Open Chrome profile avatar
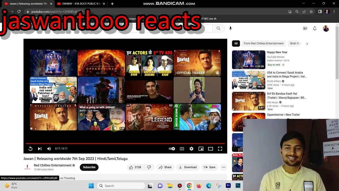The width and height of the screenshot is (339, 191). [x=327, y=12]
